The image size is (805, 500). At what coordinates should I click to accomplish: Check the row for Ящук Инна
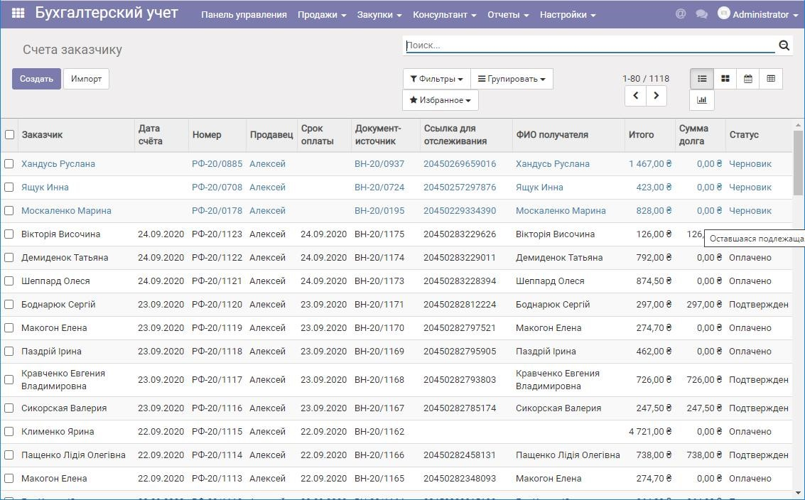(9, 187)
